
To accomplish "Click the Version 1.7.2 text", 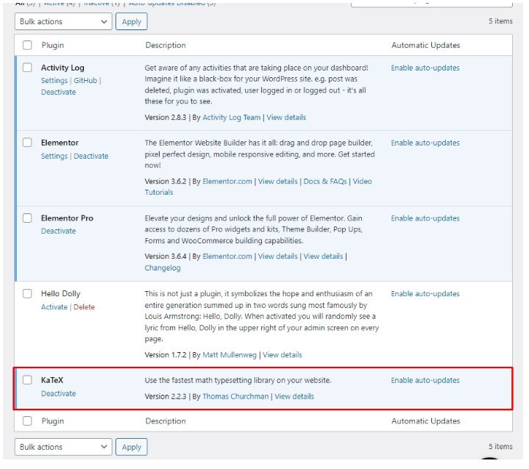I will tap(166, 355).
